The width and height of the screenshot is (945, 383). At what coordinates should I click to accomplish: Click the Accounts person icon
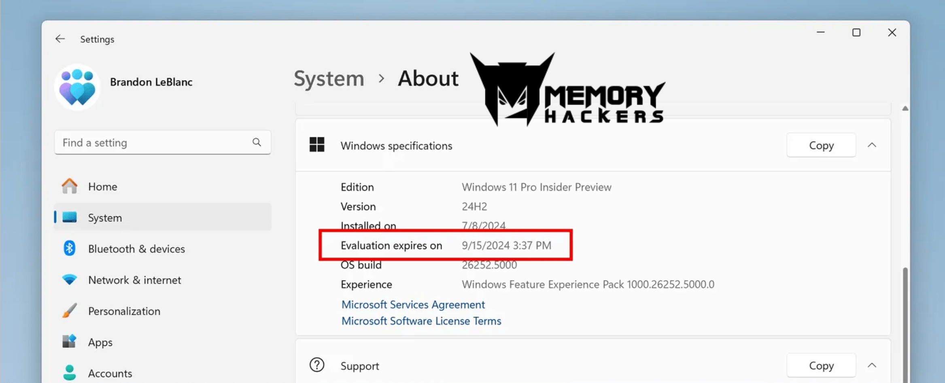pyautogui.click(x=70, y=373)
